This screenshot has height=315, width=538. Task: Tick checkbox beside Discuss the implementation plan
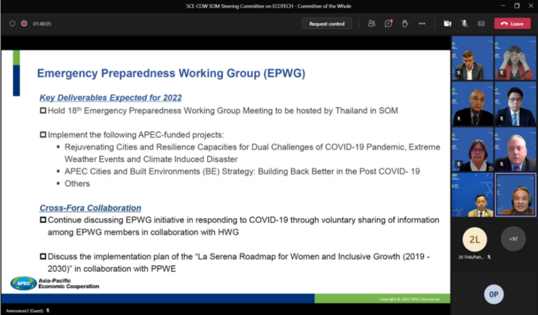[x=43, y=256]
